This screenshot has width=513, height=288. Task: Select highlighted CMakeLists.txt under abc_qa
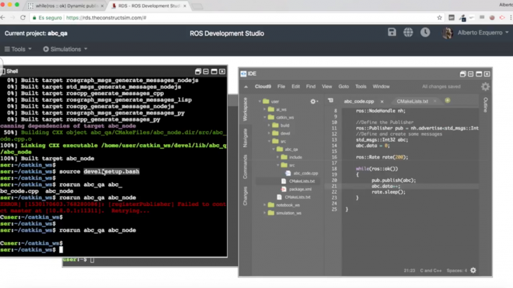pyautogui.click(x=301, y=181)
